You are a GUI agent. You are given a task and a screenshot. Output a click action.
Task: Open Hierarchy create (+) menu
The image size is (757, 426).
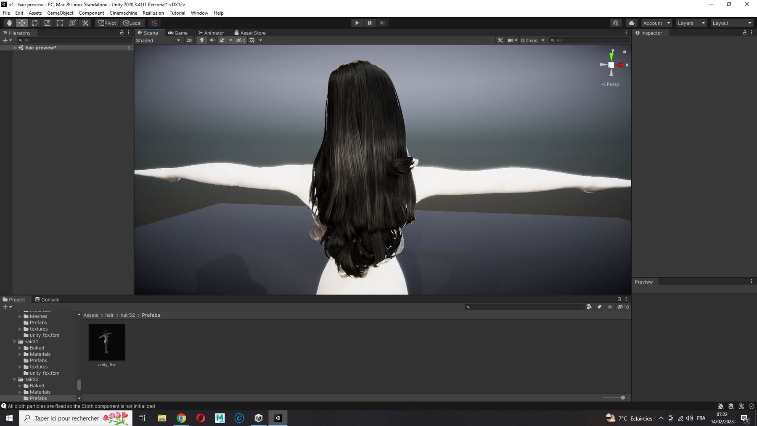pyautogui.click(x=7, y=40)
